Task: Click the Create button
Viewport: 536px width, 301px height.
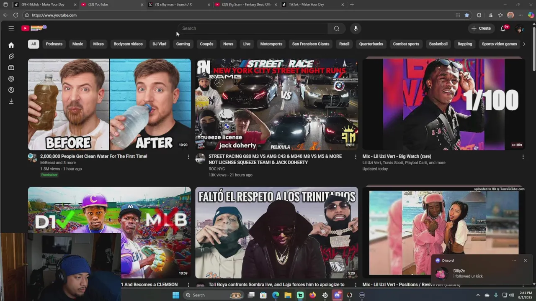Action: coord(481,28)
